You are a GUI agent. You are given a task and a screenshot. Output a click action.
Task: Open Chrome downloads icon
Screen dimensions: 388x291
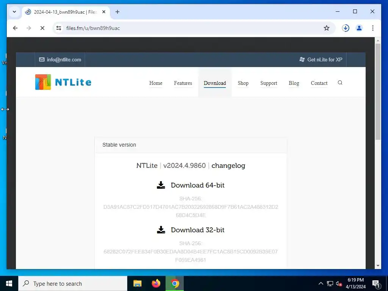tap(346, 28)
